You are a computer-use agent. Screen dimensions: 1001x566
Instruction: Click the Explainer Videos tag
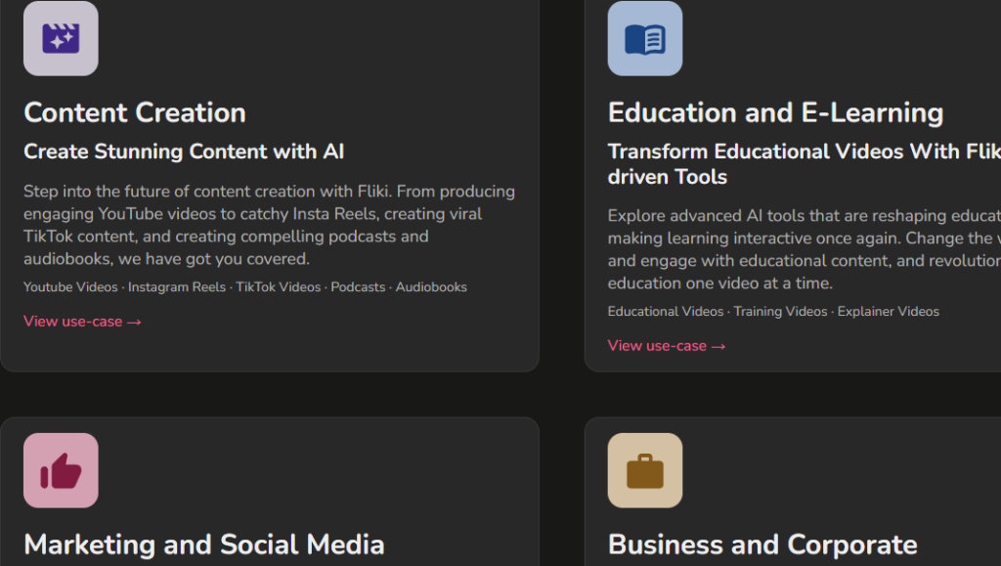pos(889,312)
